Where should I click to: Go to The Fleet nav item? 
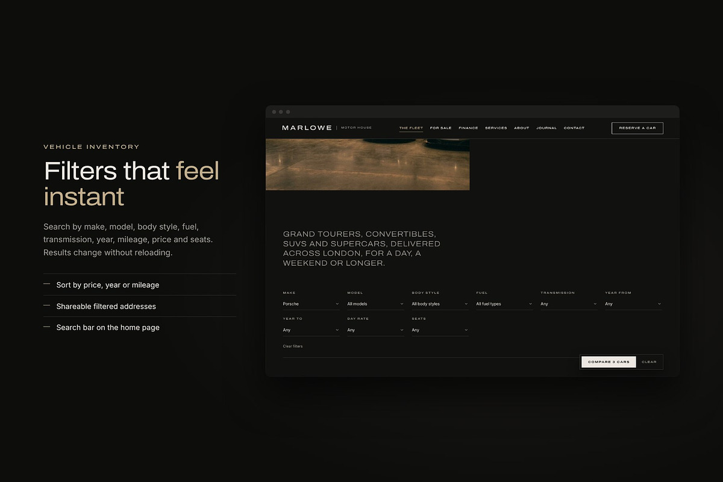click(411, 128)
